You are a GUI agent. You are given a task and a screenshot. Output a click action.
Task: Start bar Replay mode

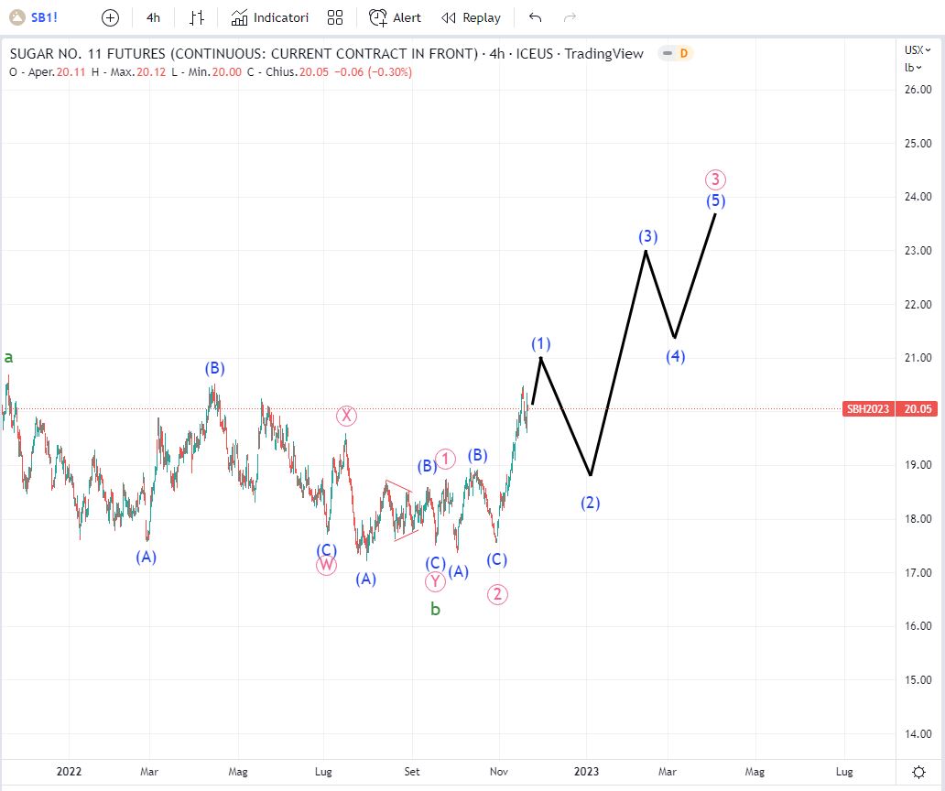pos(471,18)
